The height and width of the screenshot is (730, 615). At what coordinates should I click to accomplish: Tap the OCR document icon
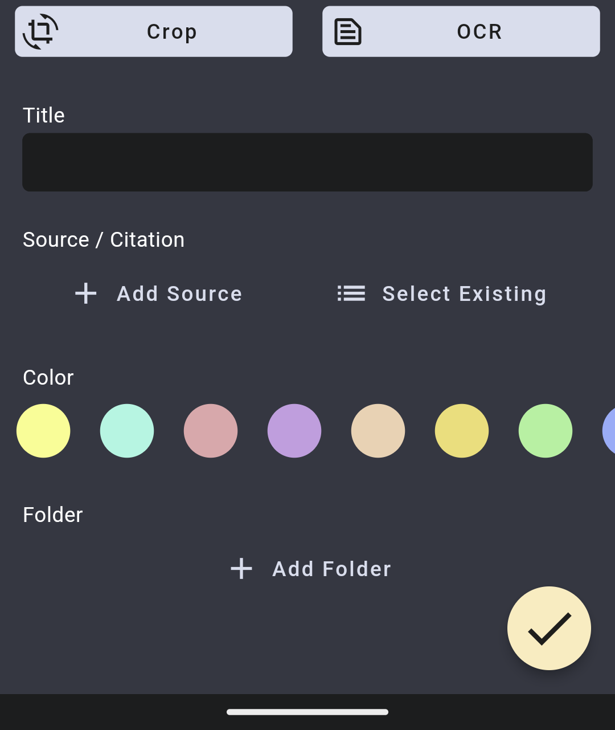(347, 32)
